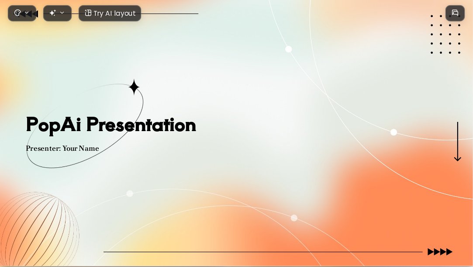Open the comments panel icon

click(455, 13)
